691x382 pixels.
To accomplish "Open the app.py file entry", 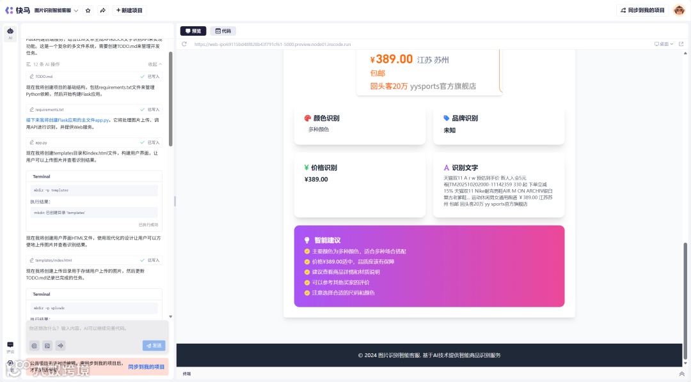I will coord(94,142).
